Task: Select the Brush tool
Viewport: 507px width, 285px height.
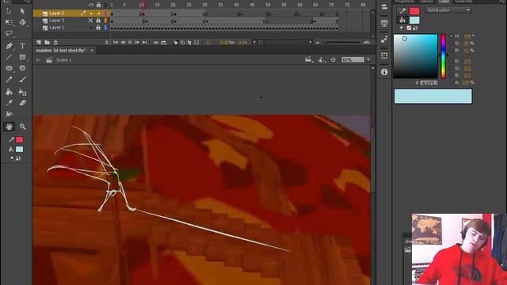Action: coord(22,79)
